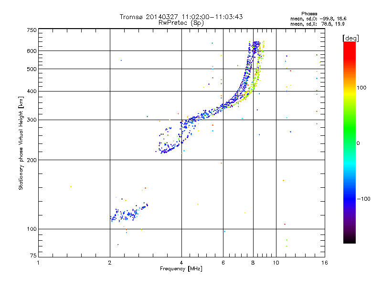Click the plot title "Tromsø 20140327 11:02:00-11:03:43"
The image size is (382, 286).
click(181, 17)
